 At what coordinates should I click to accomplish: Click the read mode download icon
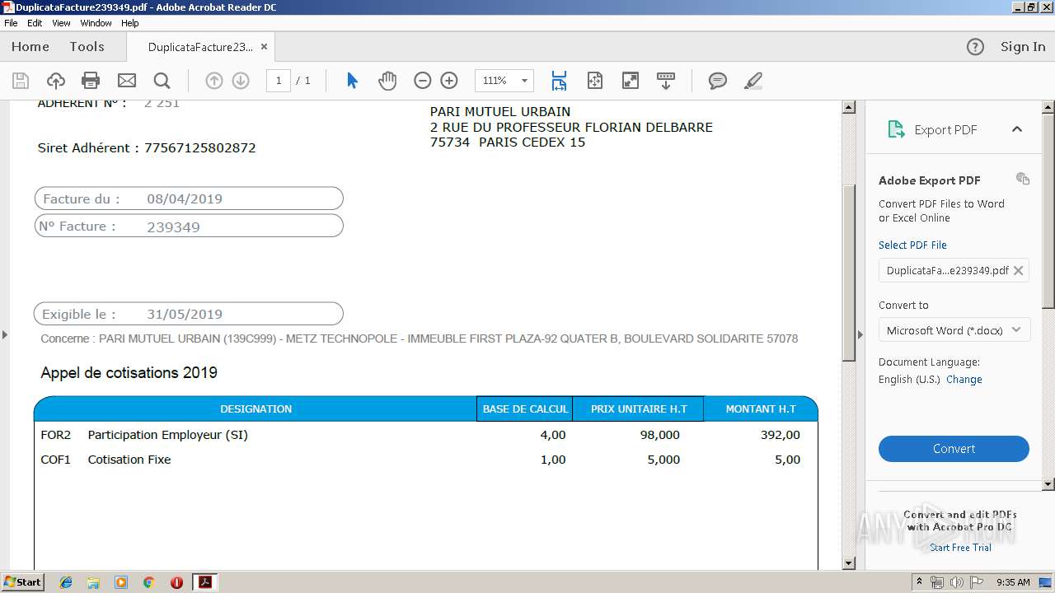tap(665, 81)
